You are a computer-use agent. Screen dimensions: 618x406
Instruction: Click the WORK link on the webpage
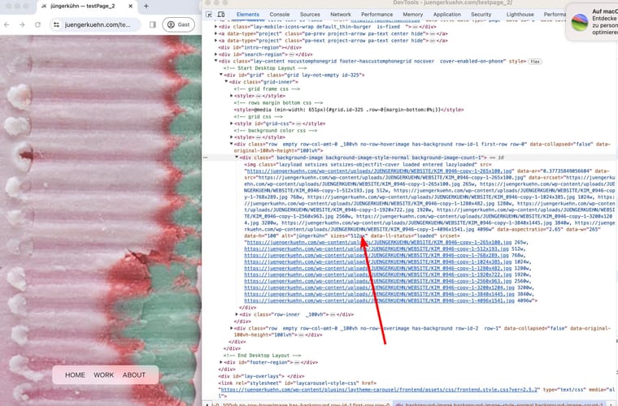[x=103, y=375]
